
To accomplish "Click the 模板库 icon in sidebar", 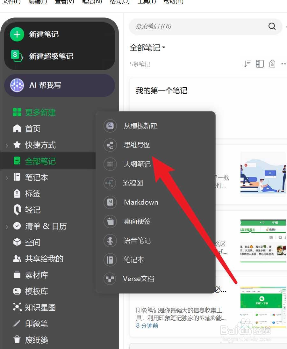I will (17, 291).
